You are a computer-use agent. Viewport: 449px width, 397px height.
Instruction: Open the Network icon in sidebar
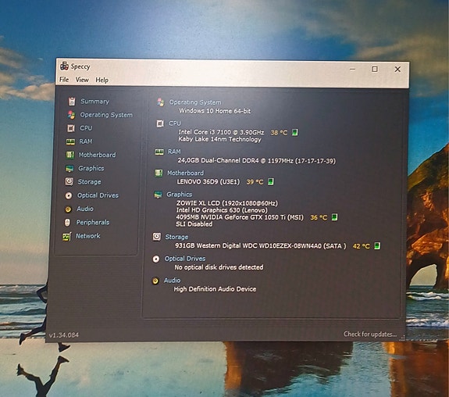(x=66, y=237)
